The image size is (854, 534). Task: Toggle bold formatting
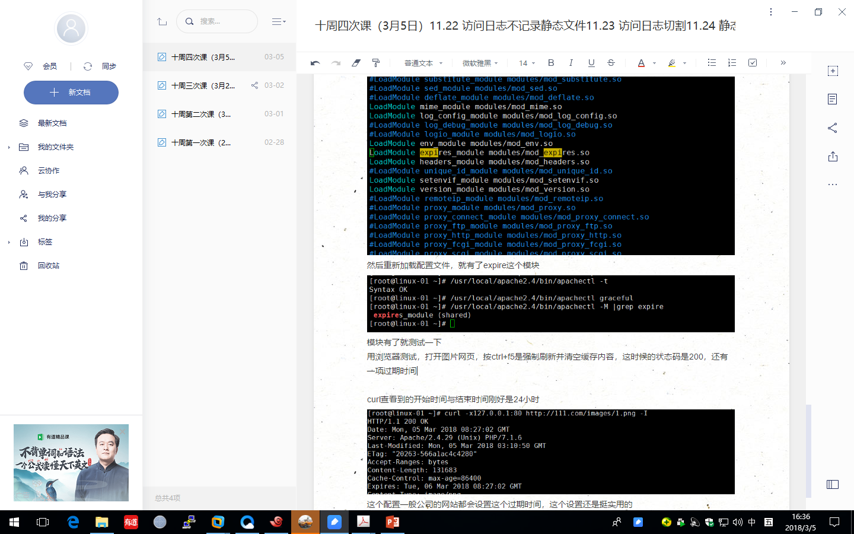pyautogui.click(x=551, y=63)
